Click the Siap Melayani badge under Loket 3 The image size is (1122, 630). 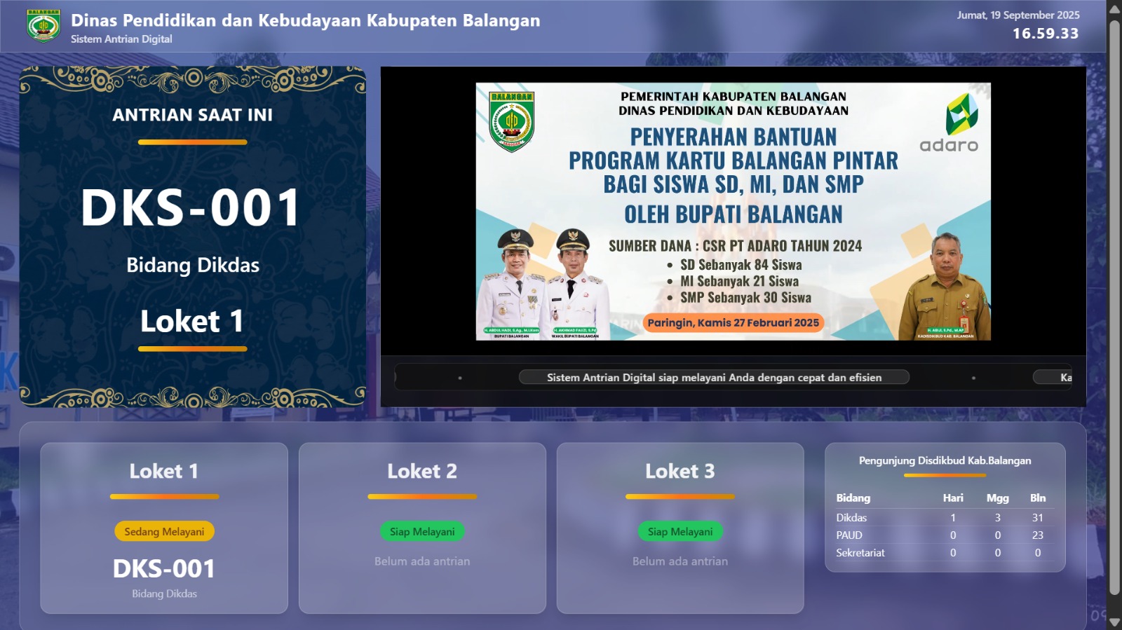pos(680,532)
